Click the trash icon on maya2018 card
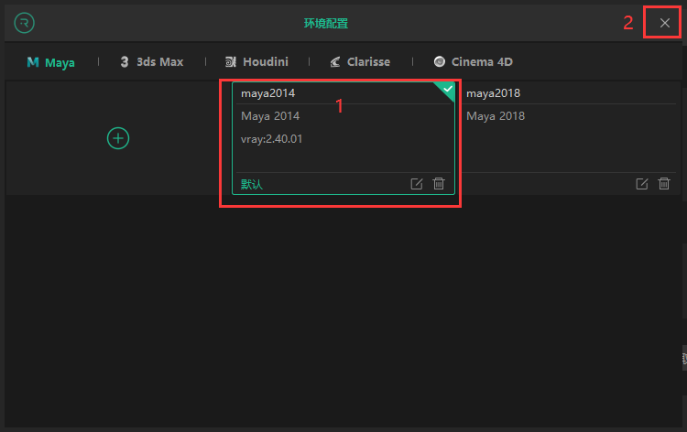Screen dimensions: 687x432 pos(664,184)
